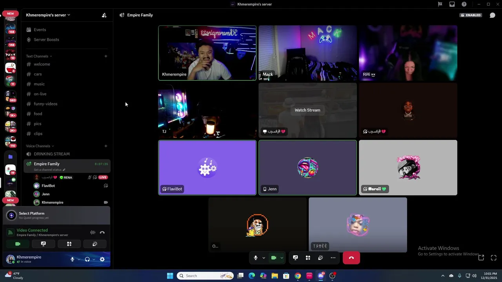Open microphone options arrow in call bar

[264, 258]
